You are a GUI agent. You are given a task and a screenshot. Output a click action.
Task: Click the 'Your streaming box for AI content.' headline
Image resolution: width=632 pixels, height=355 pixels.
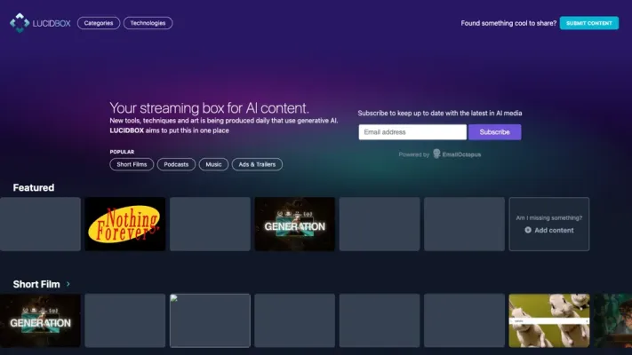(x=209, y=108)
